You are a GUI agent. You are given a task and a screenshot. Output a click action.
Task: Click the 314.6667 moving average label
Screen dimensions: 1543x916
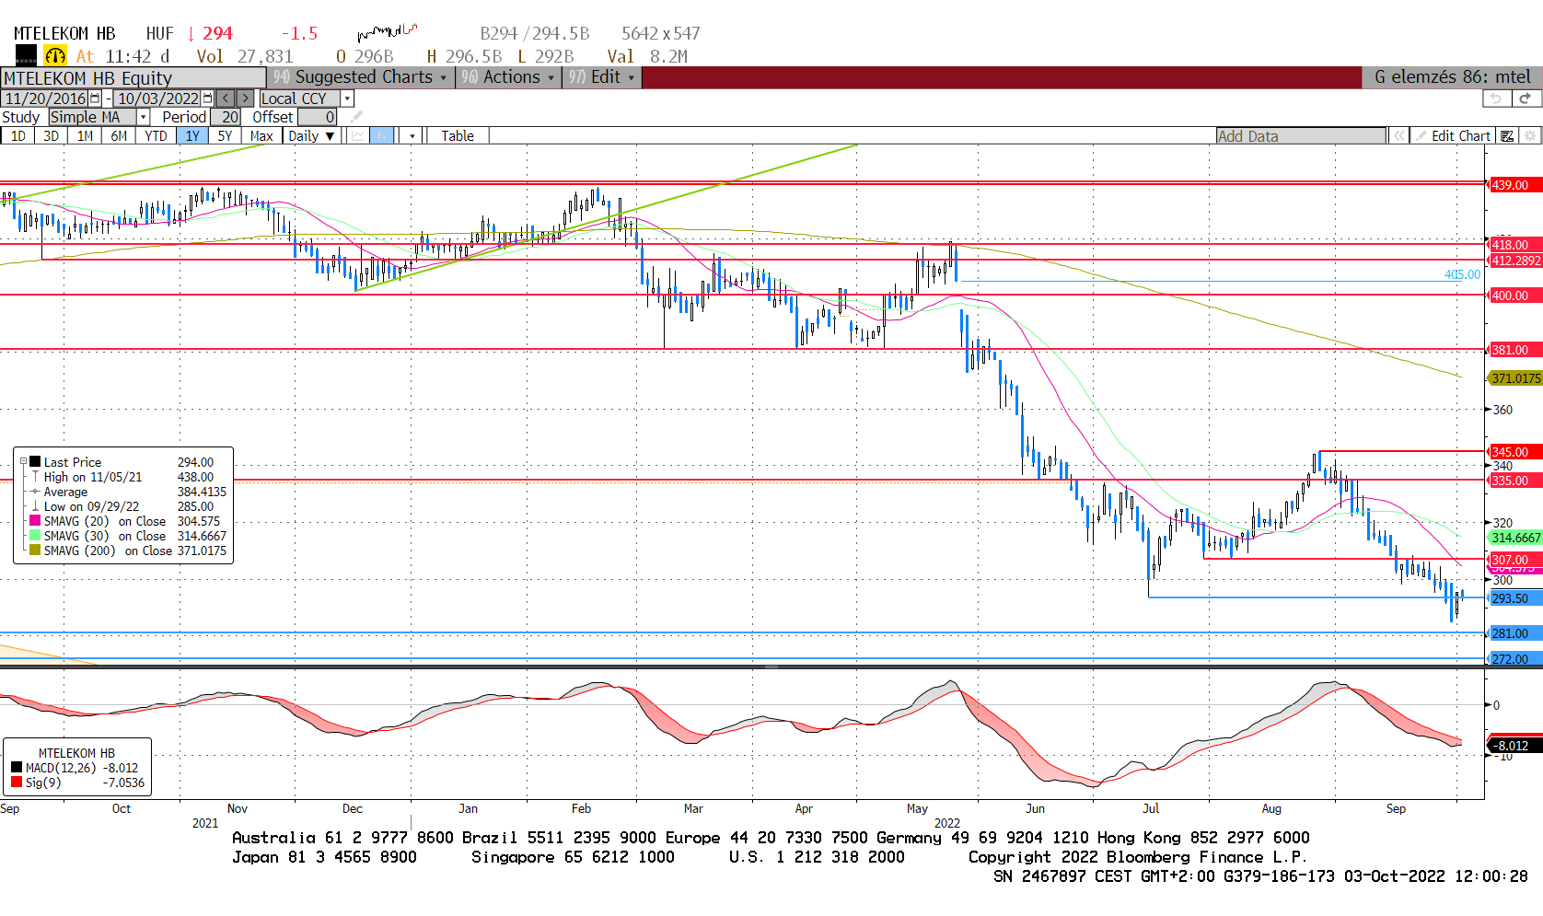(1515, 538)
